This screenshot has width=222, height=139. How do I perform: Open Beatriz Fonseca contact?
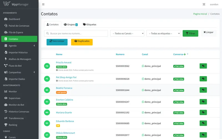64,88
